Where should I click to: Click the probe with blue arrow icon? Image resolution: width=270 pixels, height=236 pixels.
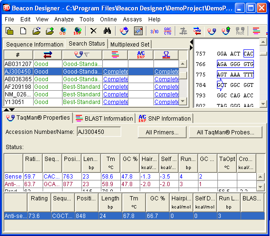pos(124,31)
